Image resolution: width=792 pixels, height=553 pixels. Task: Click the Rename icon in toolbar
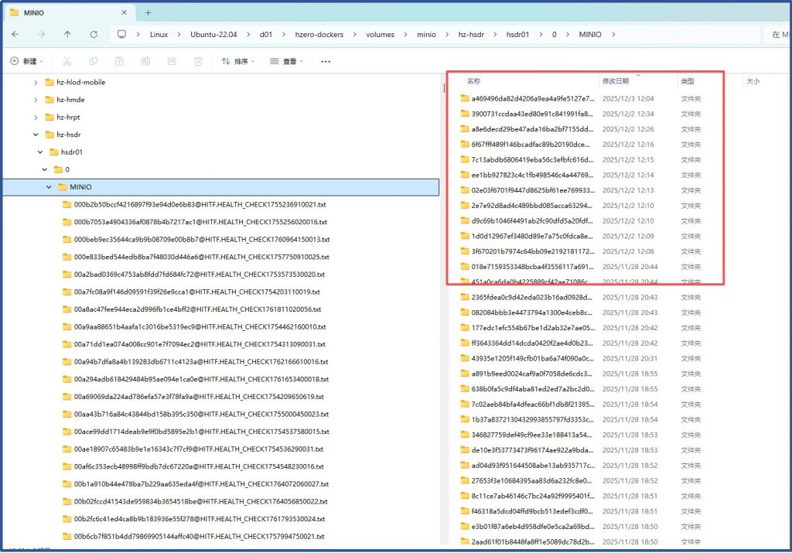click(x=145, y=61)
